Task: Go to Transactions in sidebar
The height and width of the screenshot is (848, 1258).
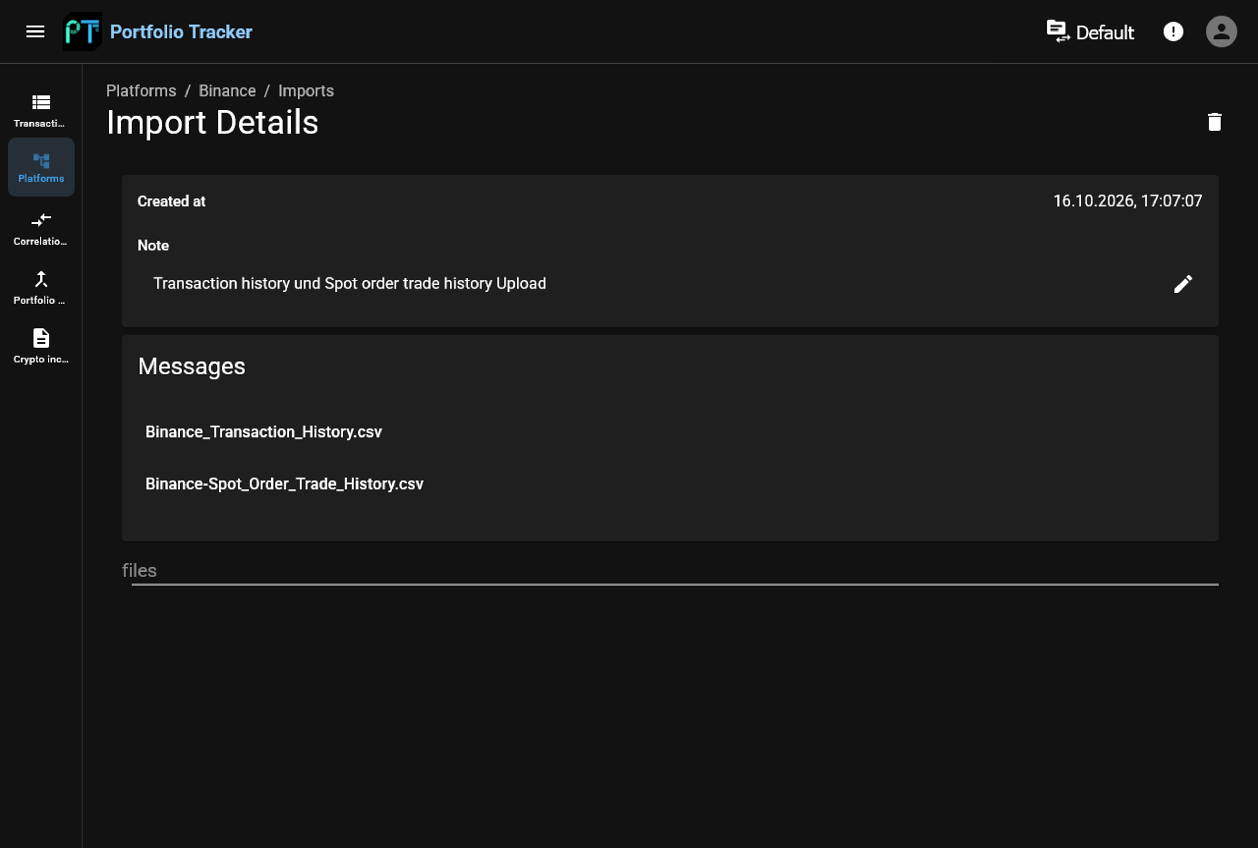Action: 41,111
